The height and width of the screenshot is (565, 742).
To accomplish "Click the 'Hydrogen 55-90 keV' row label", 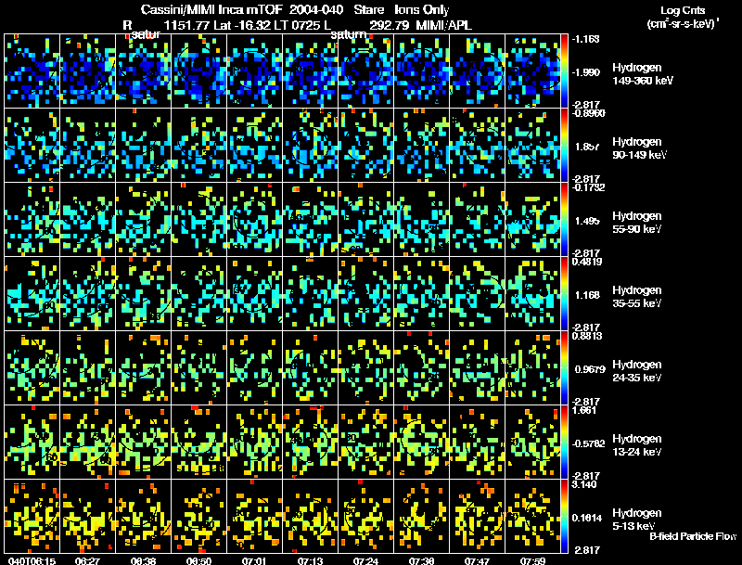I will (x=637, y=223).
